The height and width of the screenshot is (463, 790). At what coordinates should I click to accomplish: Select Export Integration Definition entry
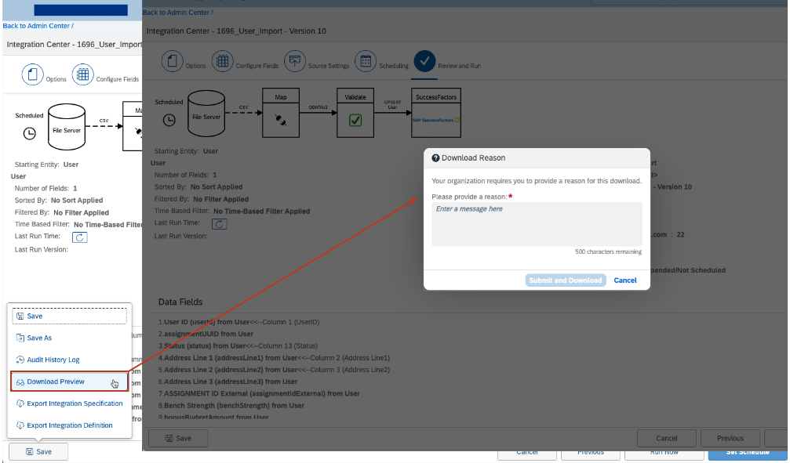[x=70, y=425]
